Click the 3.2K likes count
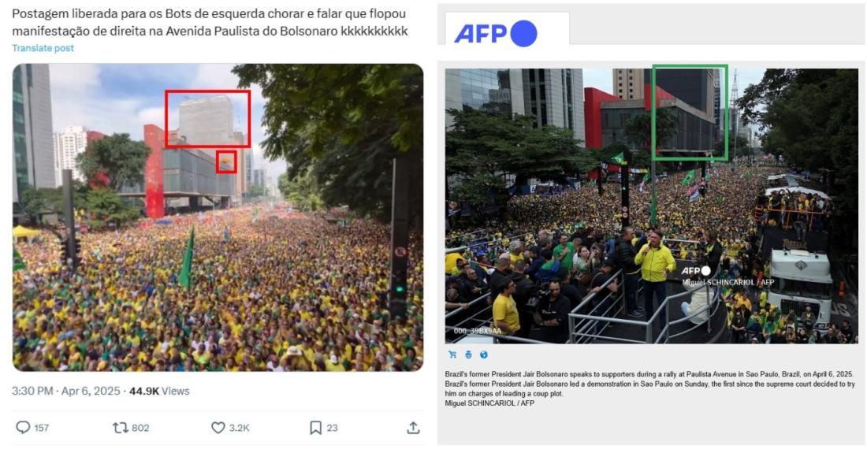 [240, 428]
